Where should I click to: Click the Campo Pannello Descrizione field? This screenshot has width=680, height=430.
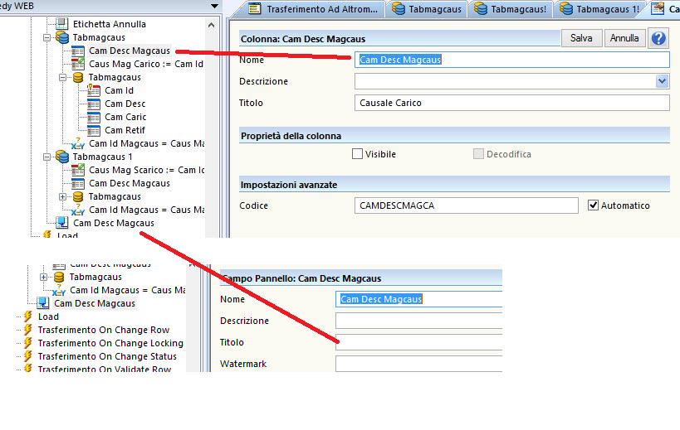tap(419, 321)
